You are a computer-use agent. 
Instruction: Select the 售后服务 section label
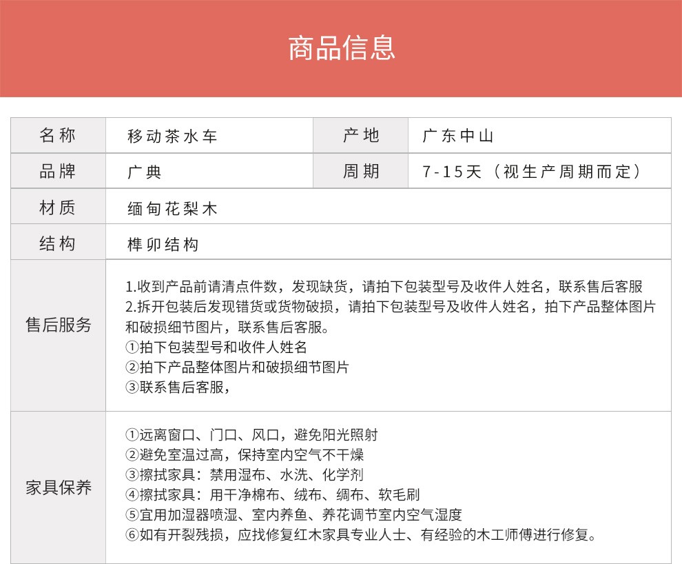58,325
